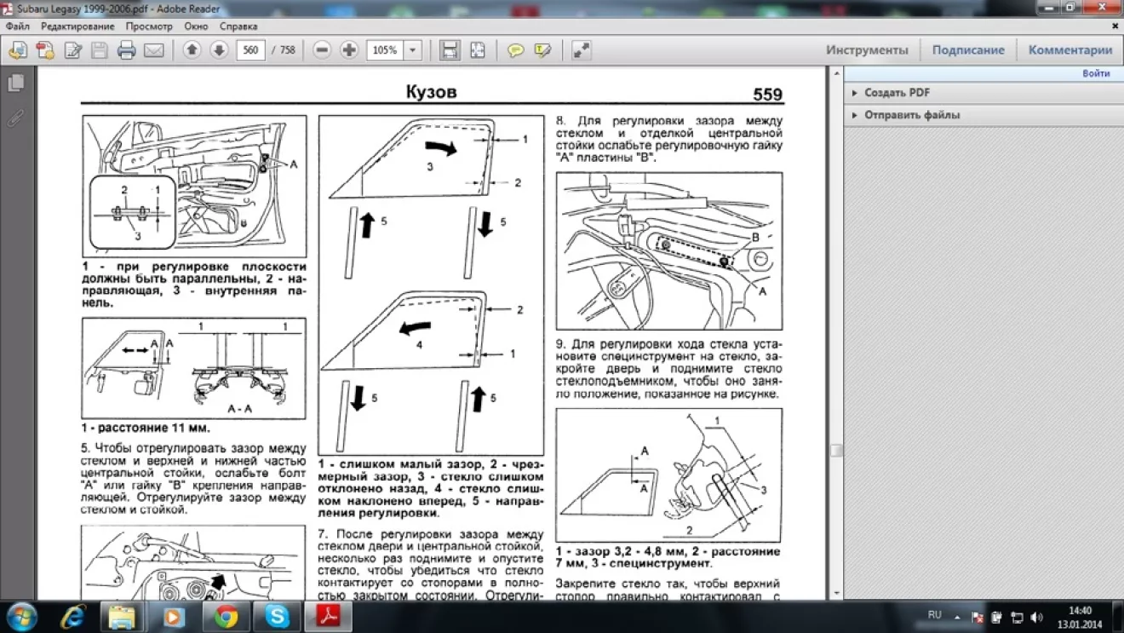Screen dimensions: 1124x633
Task: Open the Инструменты pane
Action: (x=867, y=50)
